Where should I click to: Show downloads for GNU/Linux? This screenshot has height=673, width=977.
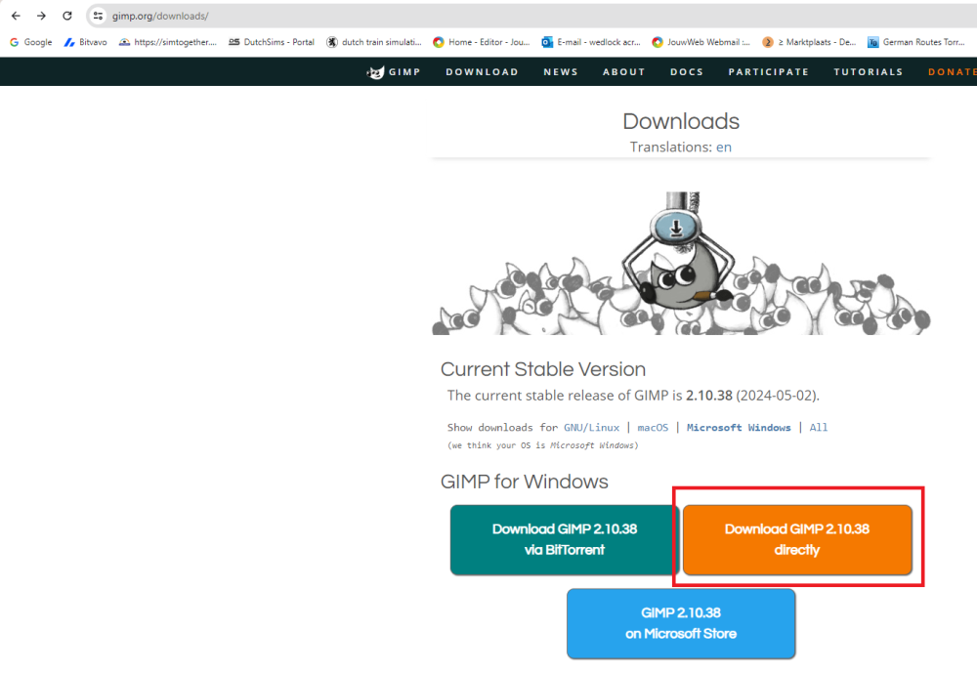591,428
